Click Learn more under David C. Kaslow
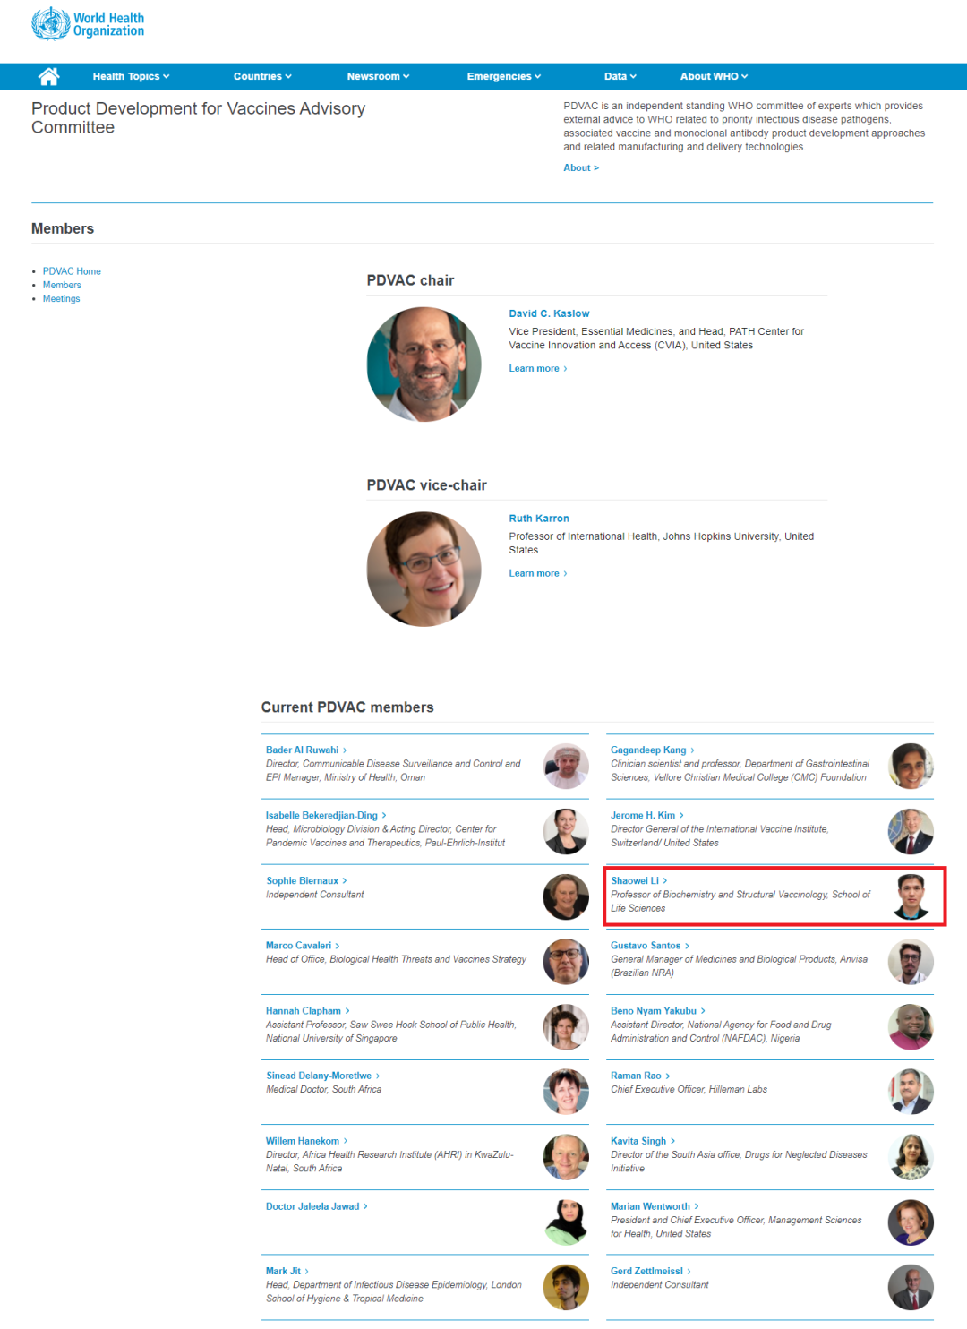This screenshot has width=967, height=1329. (x=538, y=368)
